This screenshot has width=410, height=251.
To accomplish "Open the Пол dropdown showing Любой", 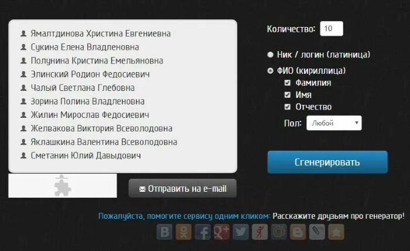I will (x=334, y=123).
